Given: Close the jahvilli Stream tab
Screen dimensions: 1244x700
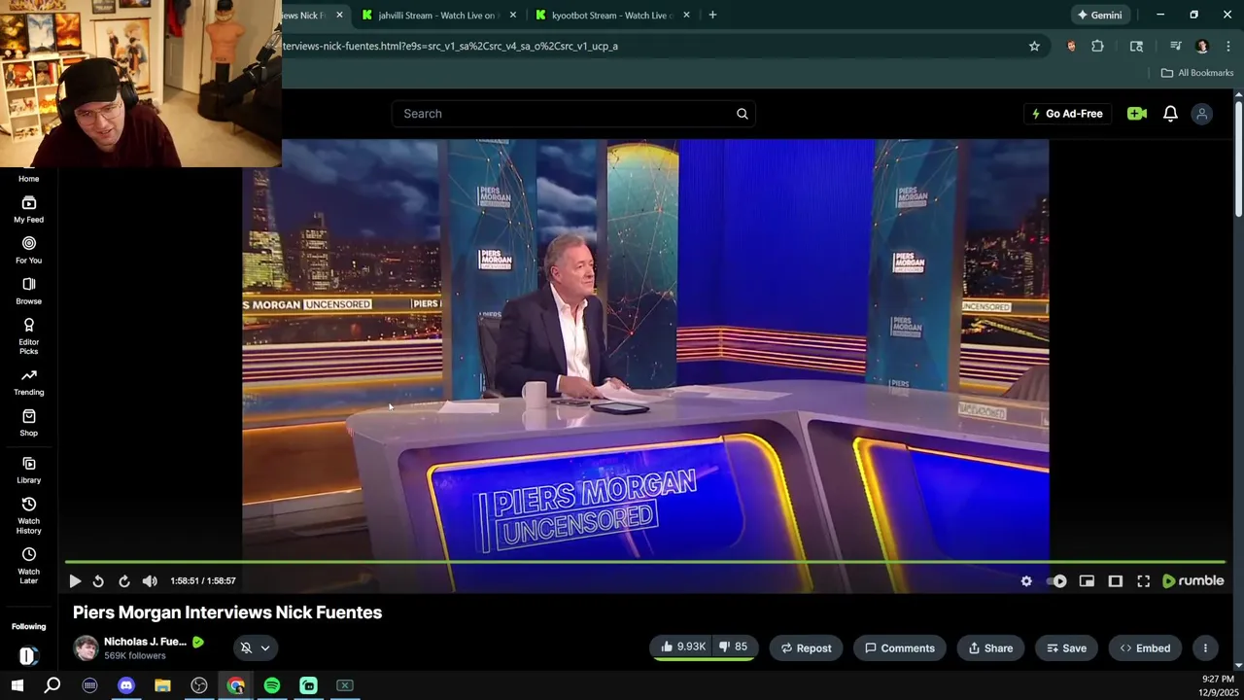Looking at the screenshot, I should (513, 15).
